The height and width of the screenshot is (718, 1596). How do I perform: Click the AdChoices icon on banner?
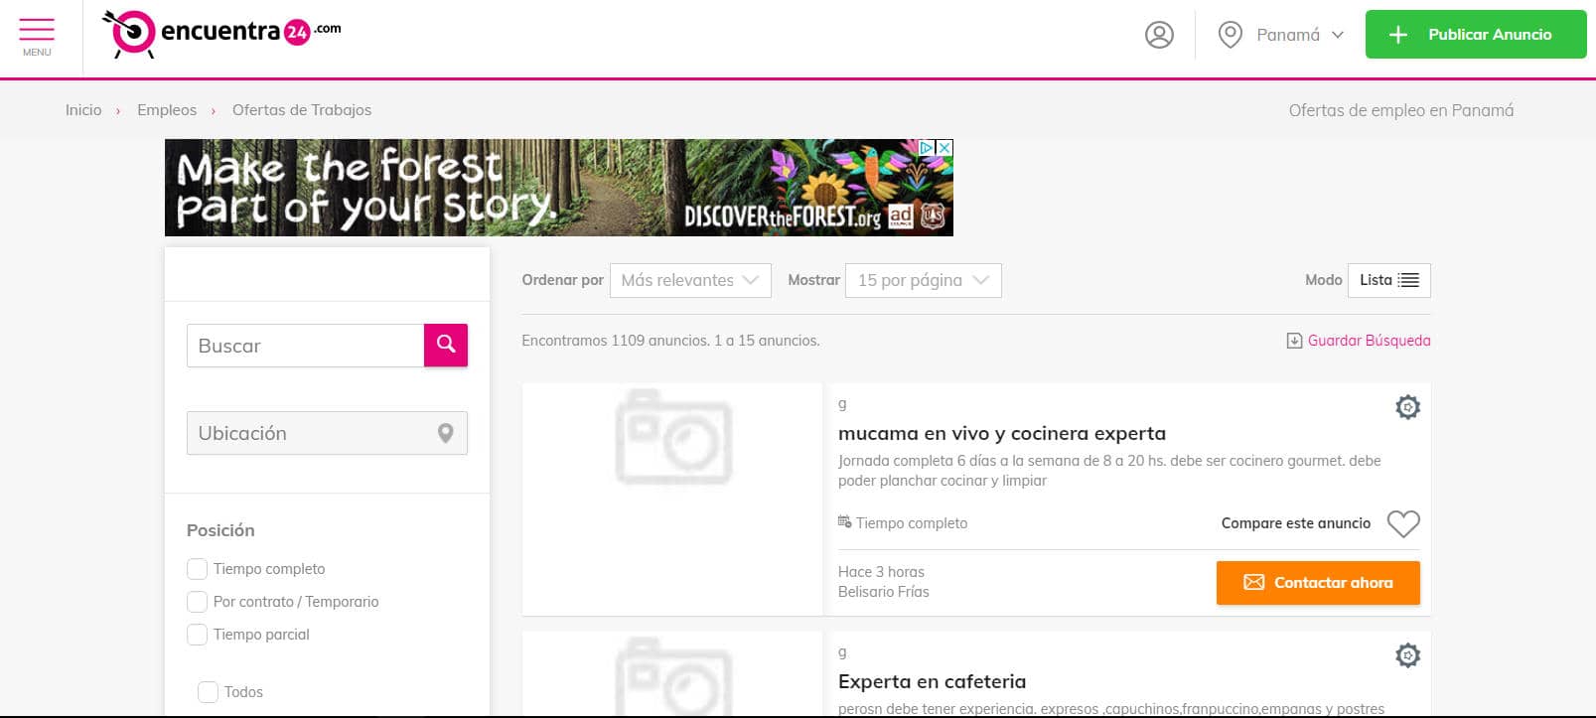tap(927, 147)
